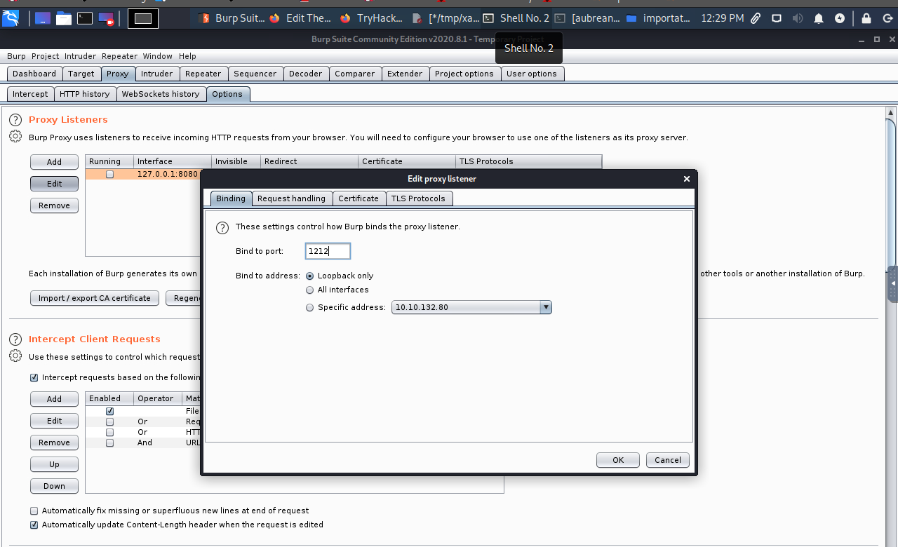Launch the terminal emulator from top panel

[85, 19]
